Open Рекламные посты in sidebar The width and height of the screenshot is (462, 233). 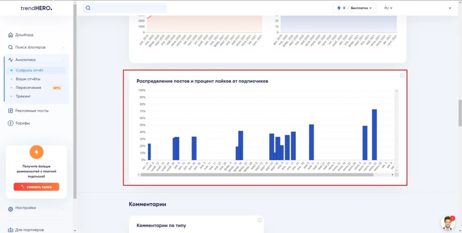coord(32,111)
